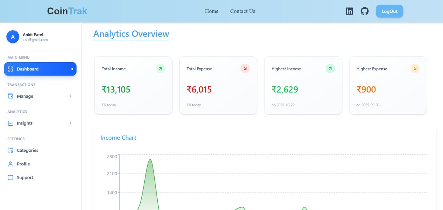Open the Profile settings item

[x=40, y=164]
